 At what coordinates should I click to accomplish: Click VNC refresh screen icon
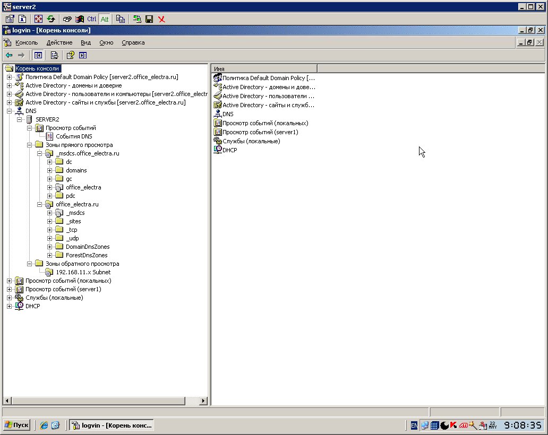pyautogui.click(x=51, y=19)
